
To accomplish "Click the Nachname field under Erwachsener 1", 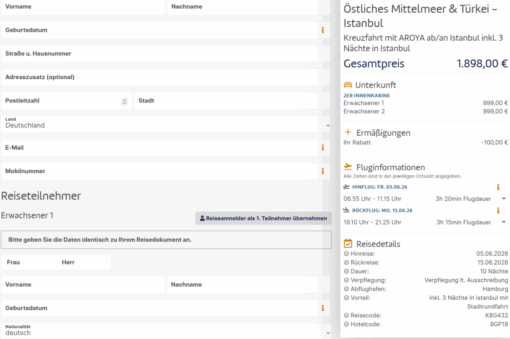I will (249, 285).
